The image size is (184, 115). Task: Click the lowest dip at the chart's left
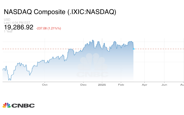click(x=10, y=80)
